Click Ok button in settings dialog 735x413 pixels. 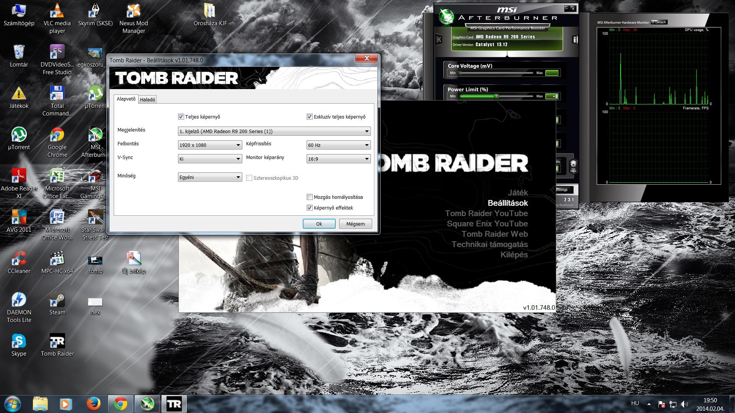click(x=319, y=224)
